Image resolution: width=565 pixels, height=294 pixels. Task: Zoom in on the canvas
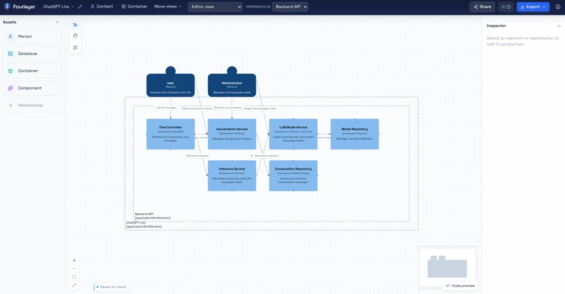pyautogui.click(x=74, y=261)
